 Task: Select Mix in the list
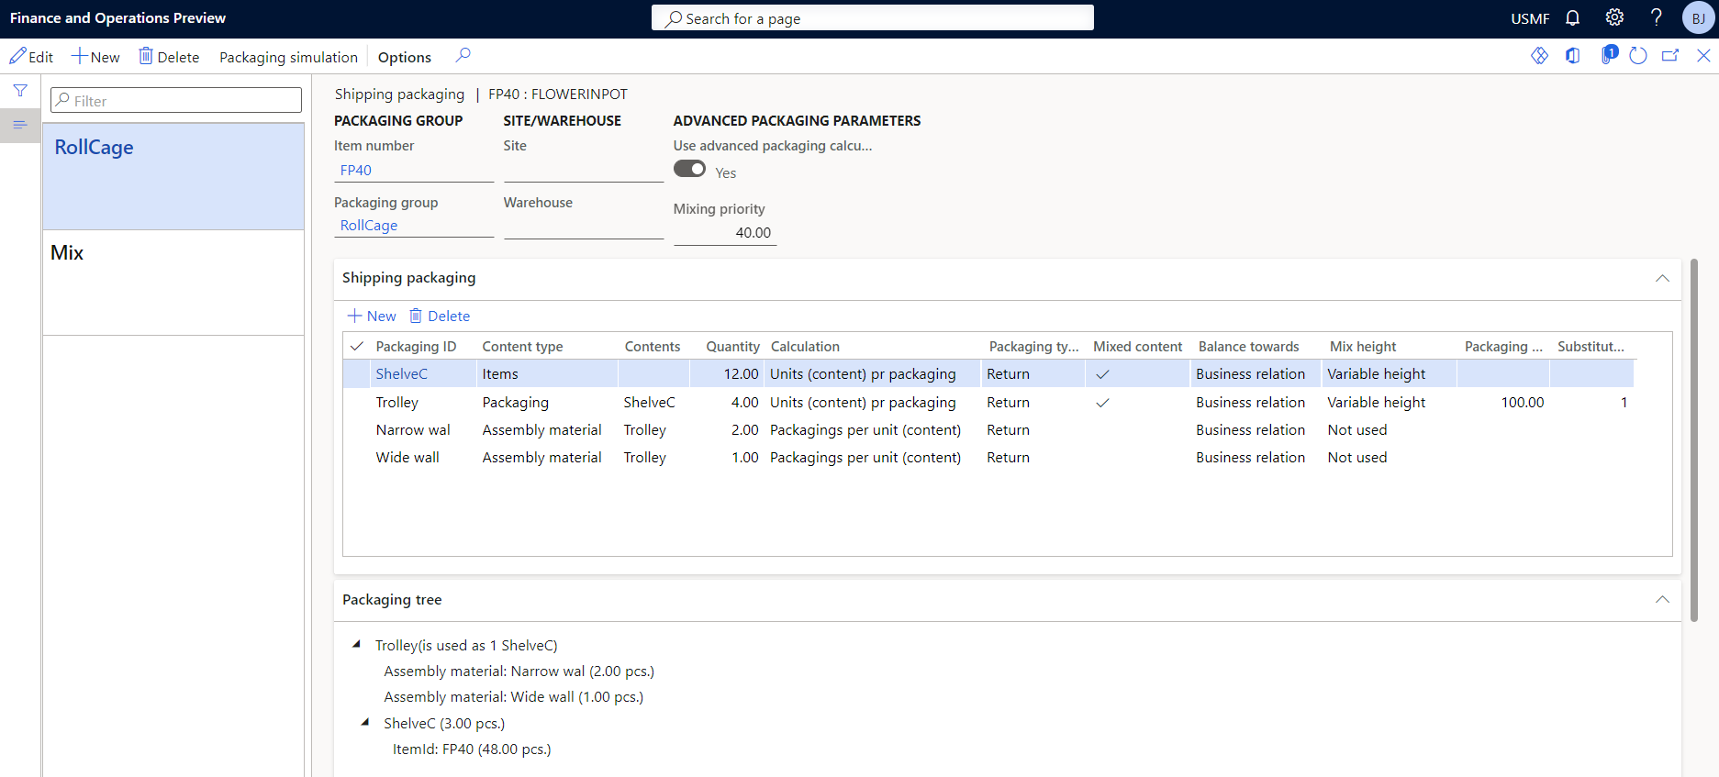[173, 283]
